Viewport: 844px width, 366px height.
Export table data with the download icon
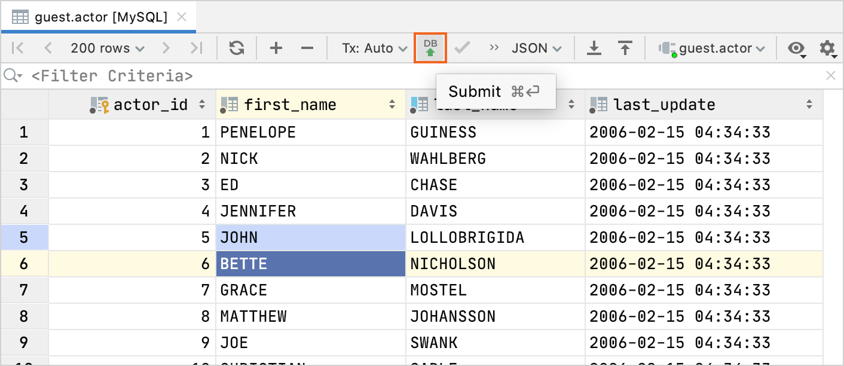click(594, 48)
